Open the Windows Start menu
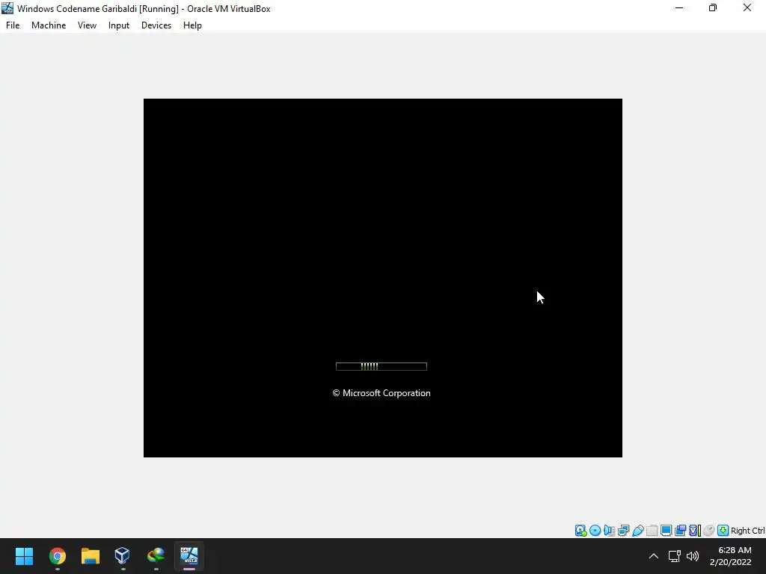Screen dimensions: 766x574 point(24,556)
